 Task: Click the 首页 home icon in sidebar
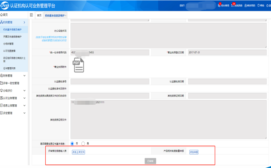click(x=2, y=15)
